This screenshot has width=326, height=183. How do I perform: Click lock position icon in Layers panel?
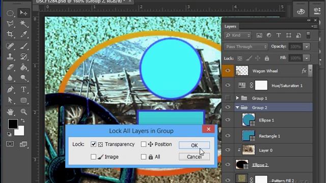pyautogui.click(x=258, y=58)
